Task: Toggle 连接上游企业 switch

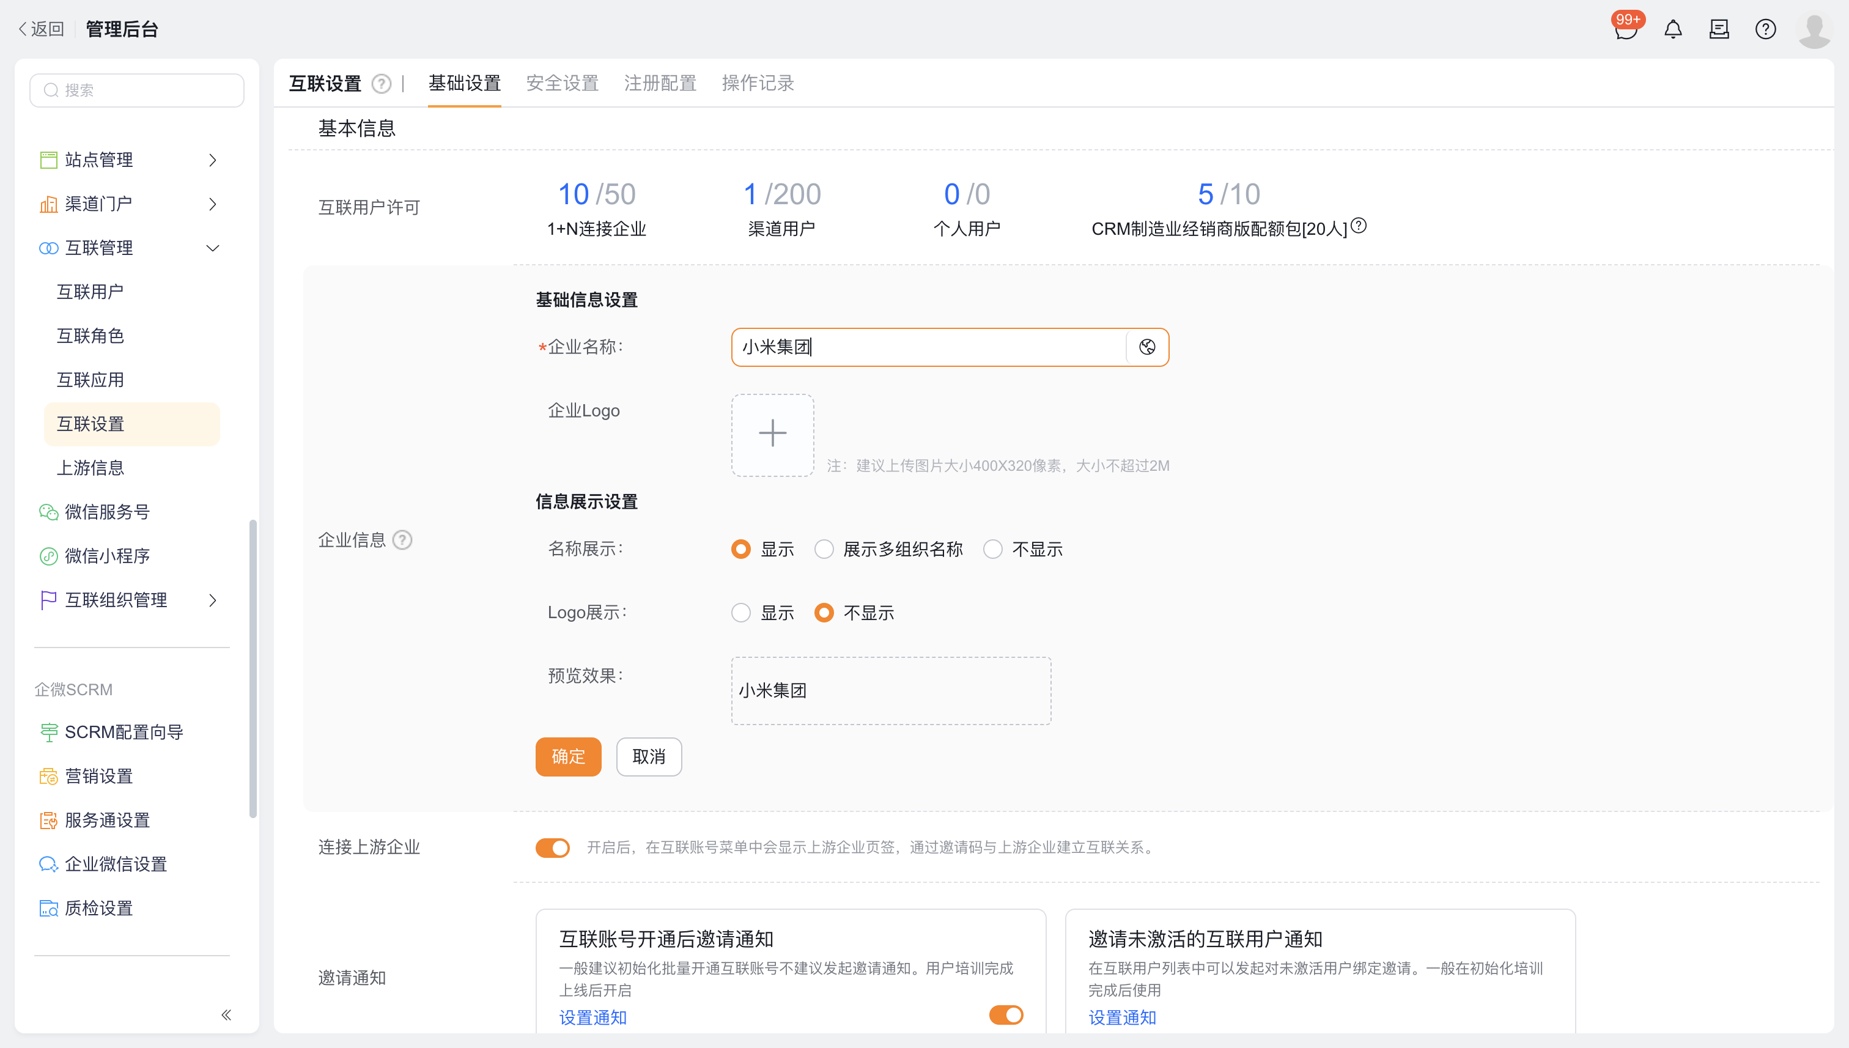Action: tap(553, 847)
